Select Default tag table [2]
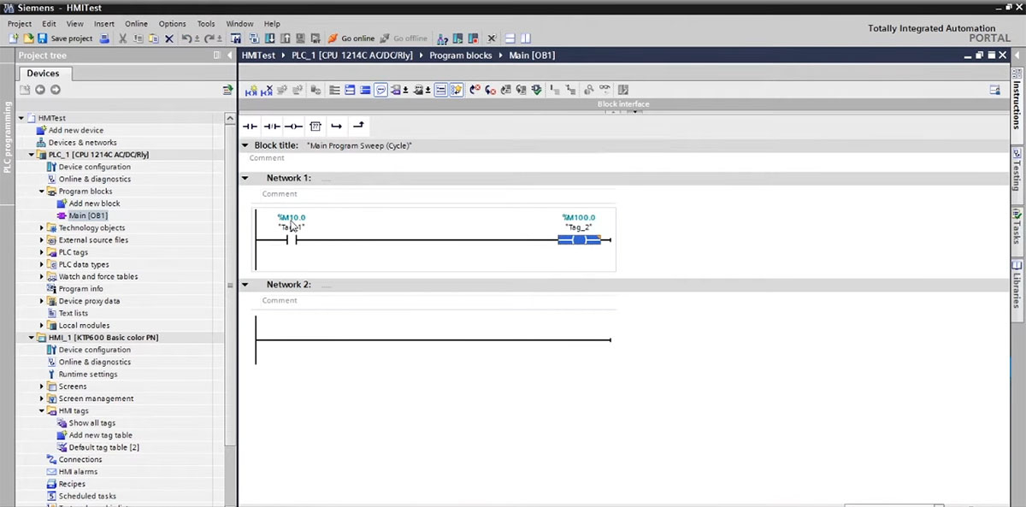1026x507 pixels. point(104,447)
